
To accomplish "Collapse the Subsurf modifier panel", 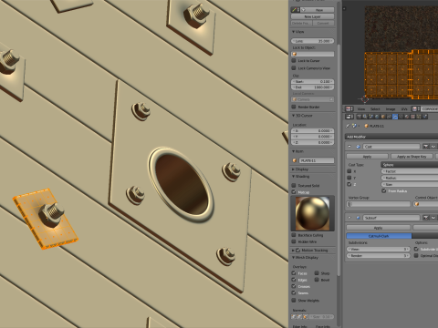I will point(349,218).
